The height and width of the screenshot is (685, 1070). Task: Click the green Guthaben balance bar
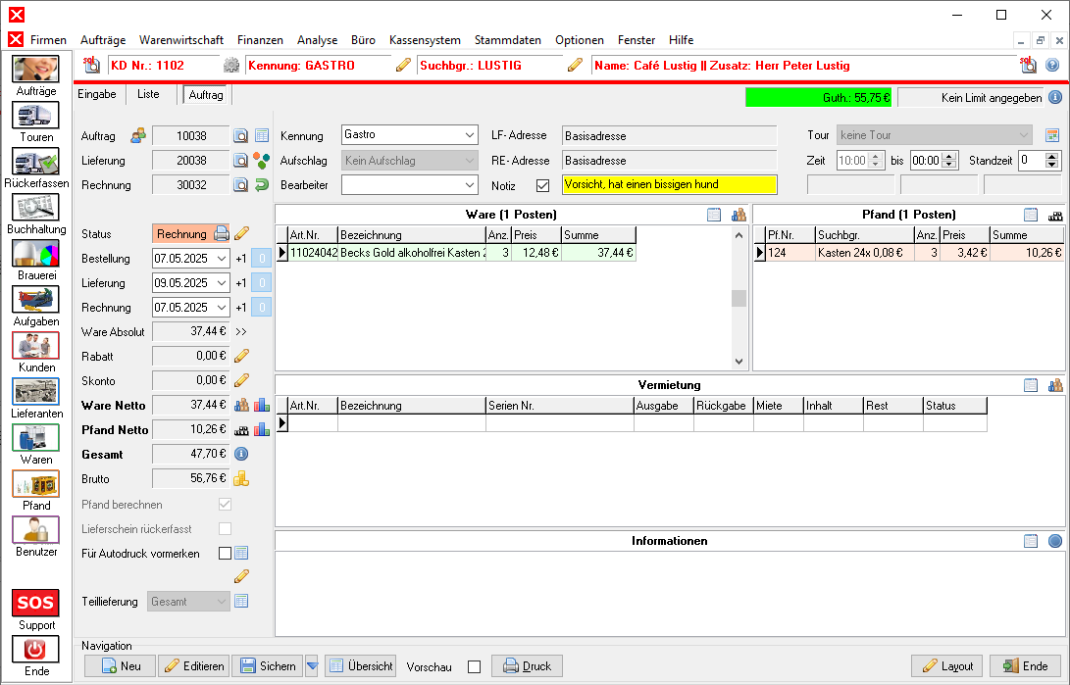tap(818, 98)
